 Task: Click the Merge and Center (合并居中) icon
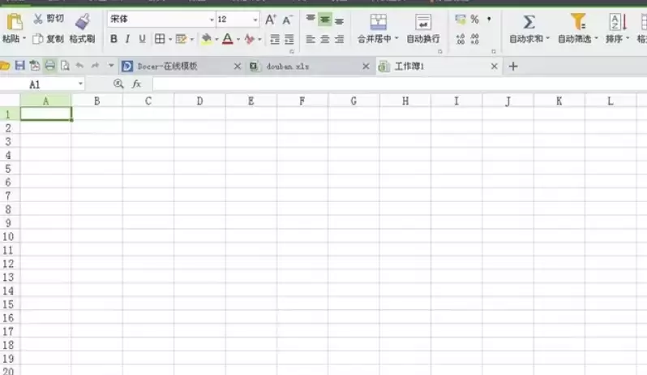(378, 22)
